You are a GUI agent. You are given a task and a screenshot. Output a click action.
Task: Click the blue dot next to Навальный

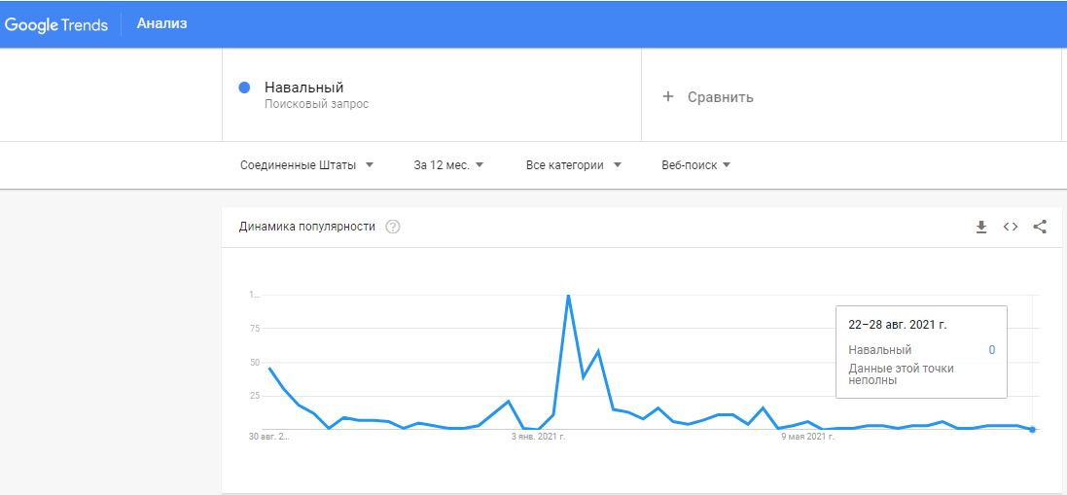(x=244, y=88)
